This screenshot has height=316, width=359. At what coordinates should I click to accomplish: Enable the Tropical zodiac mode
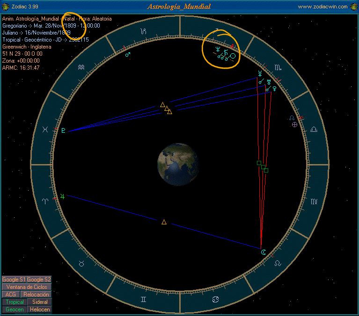click(15, 302)
